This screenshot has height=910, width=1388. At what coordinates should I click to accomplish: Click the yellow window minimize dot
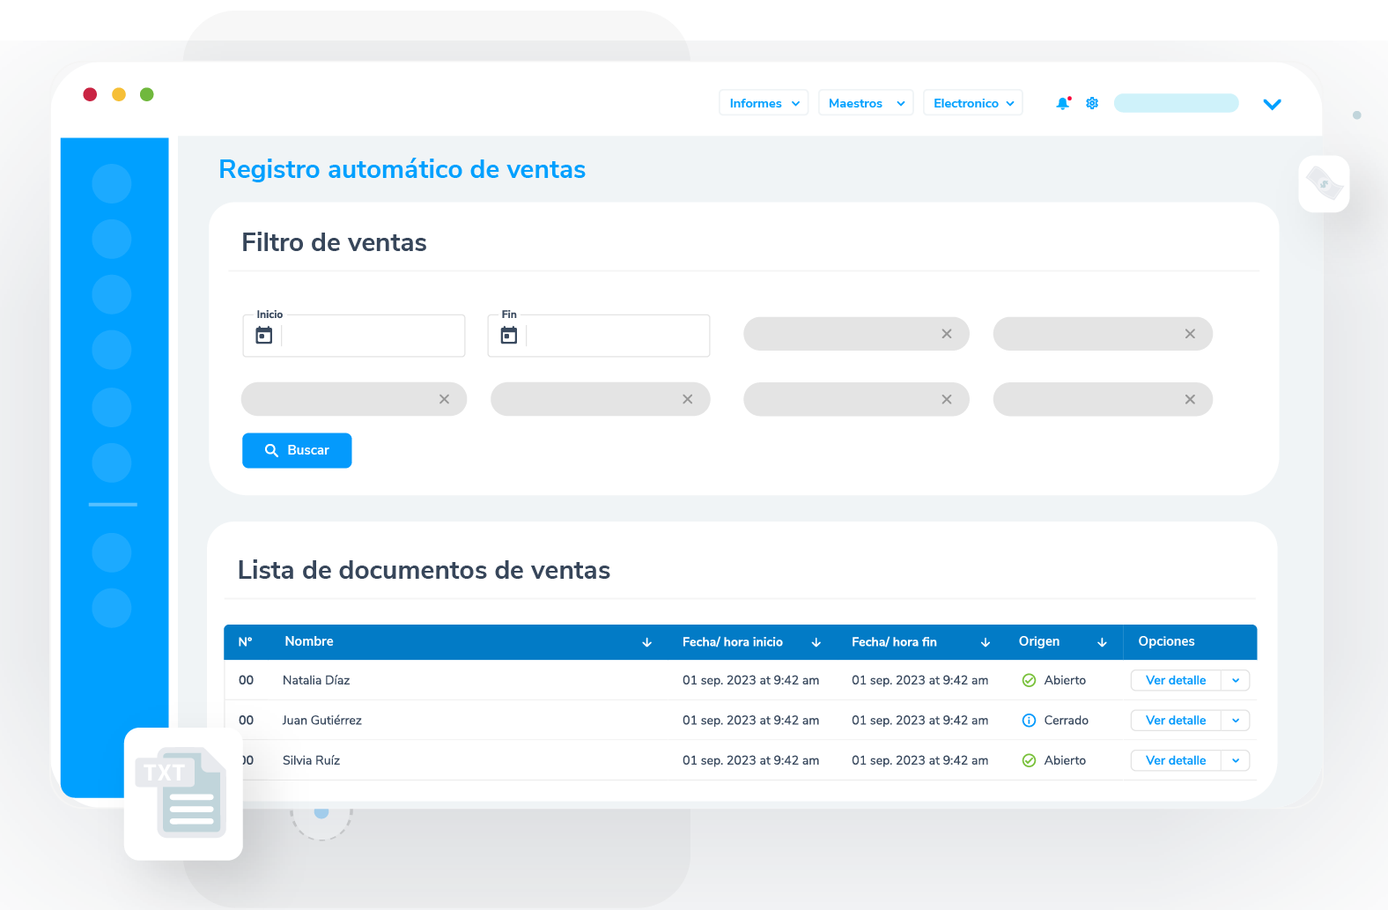click(119, 94)
